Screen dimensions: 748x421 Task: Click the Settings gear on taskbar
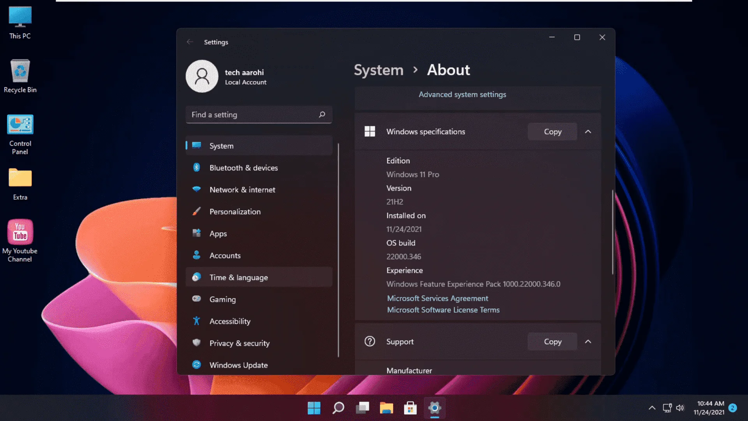(434, 408)
